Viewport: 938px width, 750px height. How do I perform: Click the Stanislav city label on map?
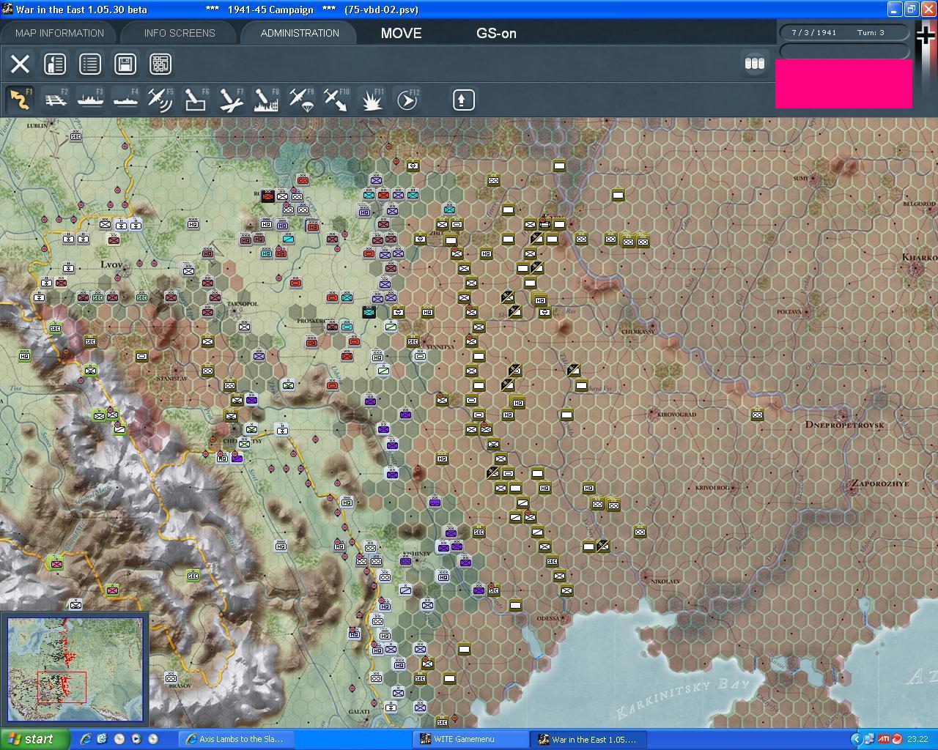tap(172, 378)
